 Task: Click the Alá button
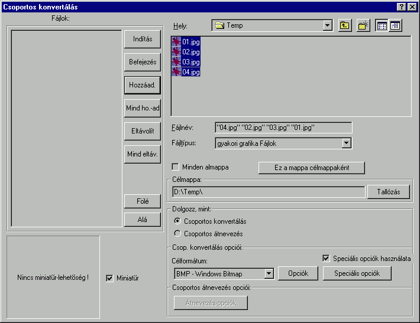(x=143, y=220)
